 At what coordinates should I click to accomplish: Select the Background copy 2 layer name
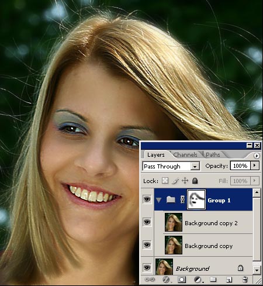(x=211, y=223)
